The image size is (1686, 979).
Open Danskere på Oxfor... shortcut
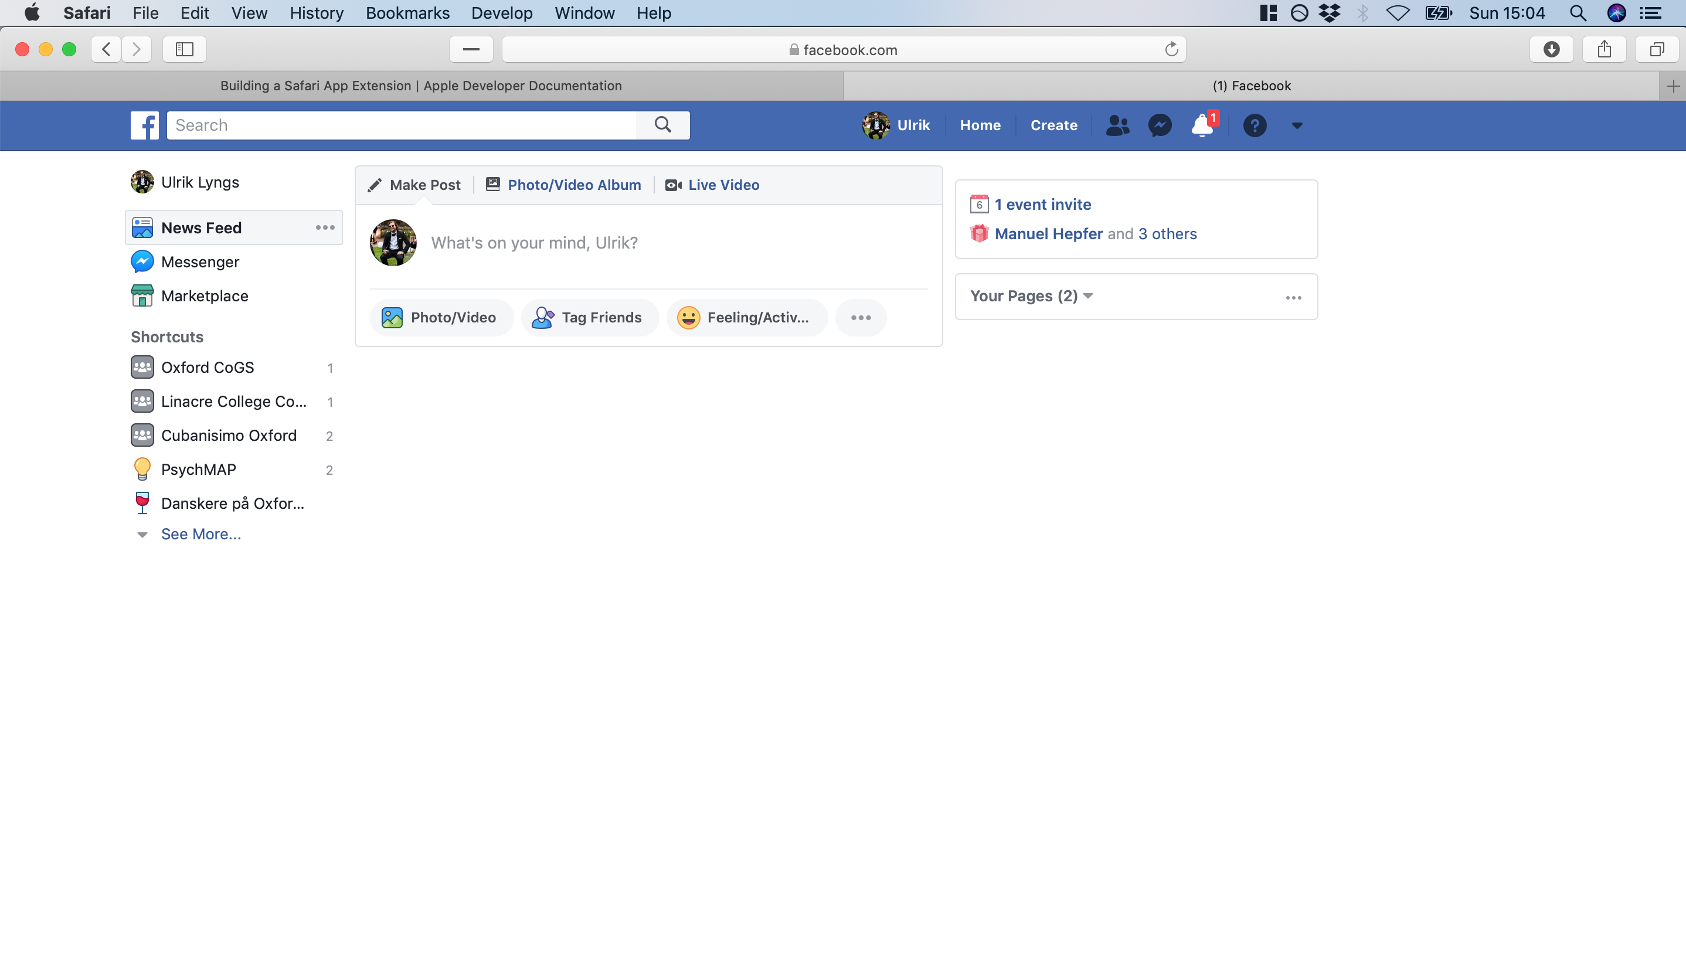coord(232,503)
